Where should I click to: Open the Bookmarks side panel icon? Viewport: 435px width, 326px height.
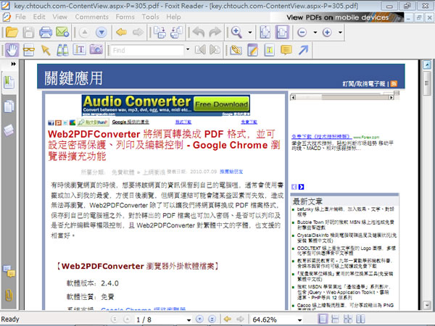(x=10, y=83)
